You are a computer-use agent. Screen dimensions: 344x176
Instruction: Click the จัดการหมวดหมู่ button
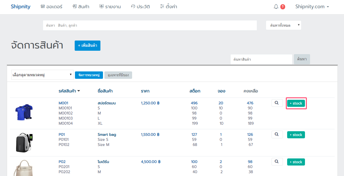[x=89, y=75]
